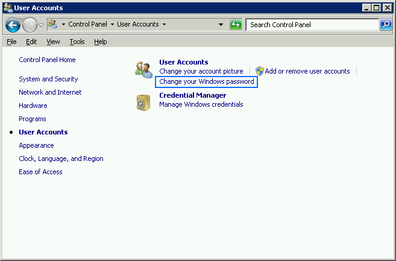Click the magnifier search button
The image size is (396, 261).
pyautogui.click(x=386, y=25)
